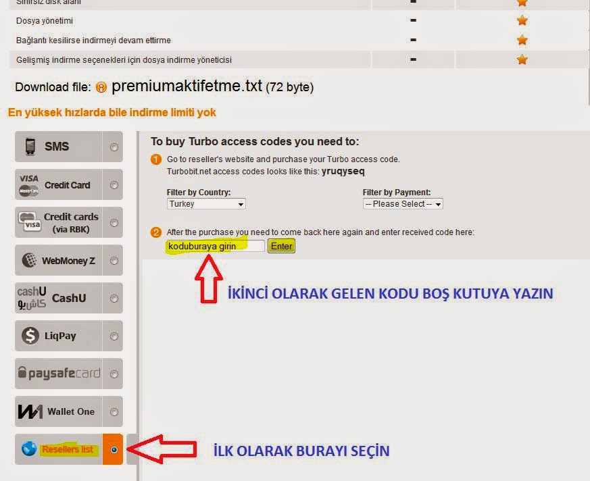590x481 pixels.
Task: Select the paysafecard radio button
Action: click(x=114, y=374)
